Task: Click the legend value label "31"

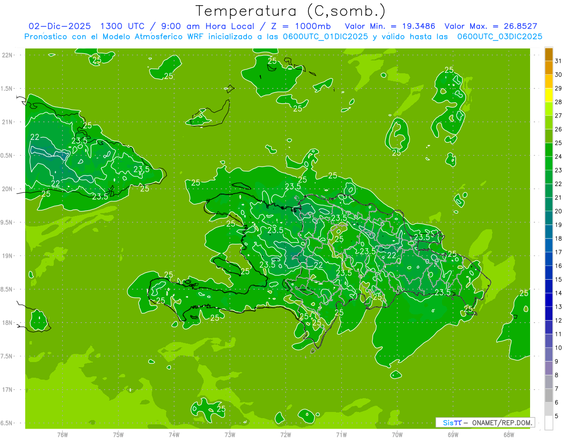Action: [x=559, y=60]
